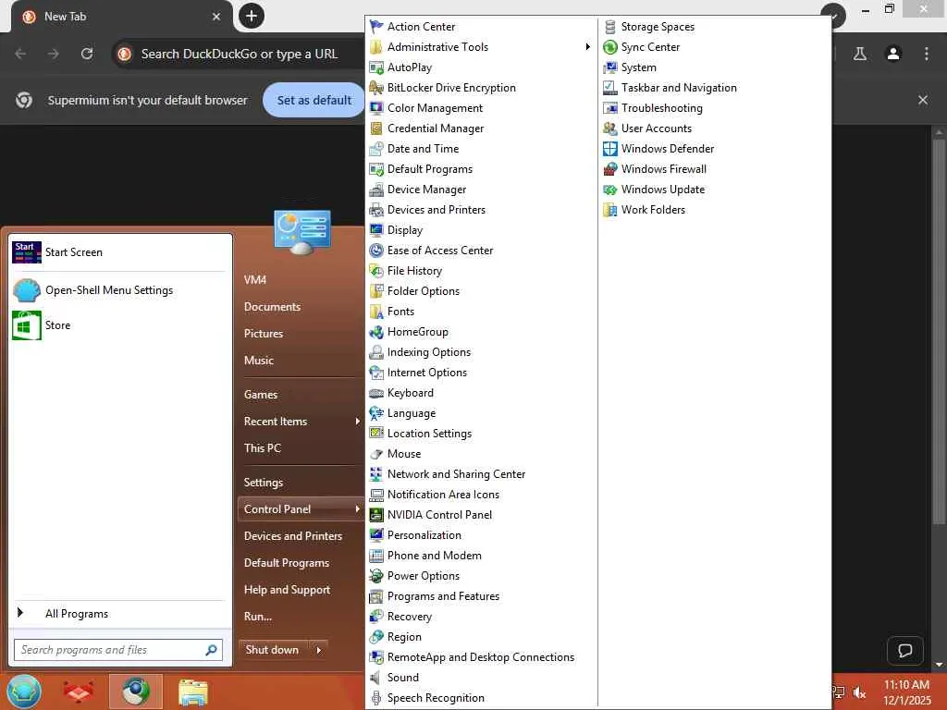947x710 pixels.
Task: Open Credential Manager icon
Action: tap(376, 129)
